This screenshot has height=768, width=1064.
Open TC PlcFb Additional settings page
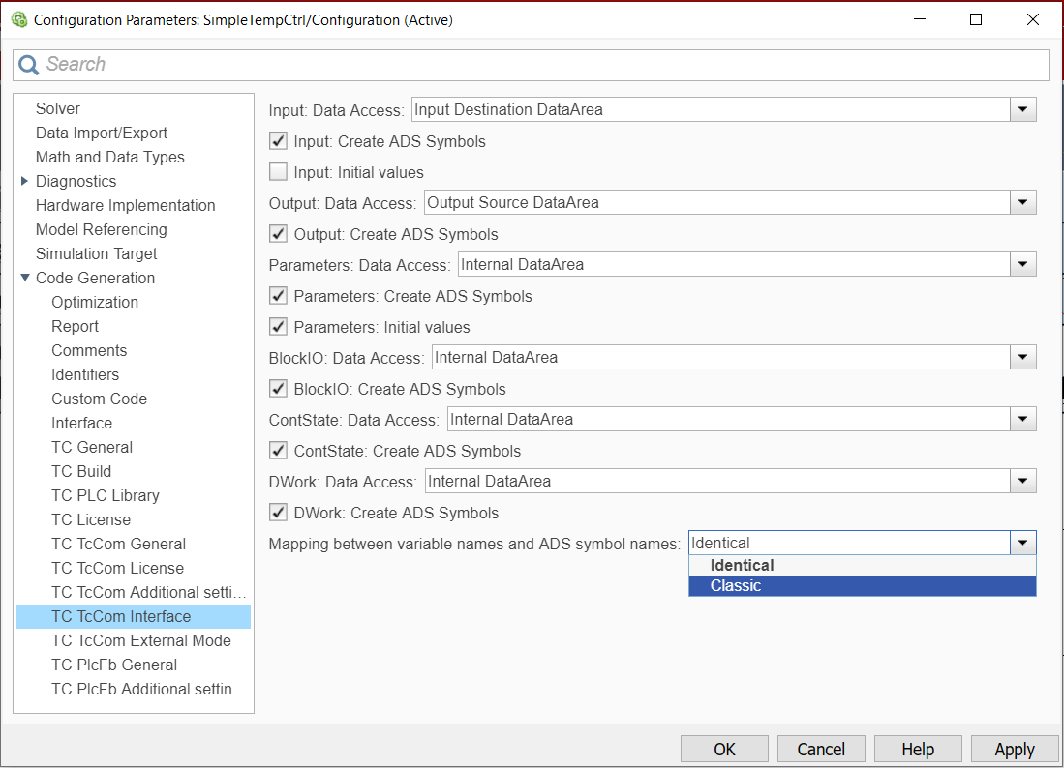(x=148, y=689)
